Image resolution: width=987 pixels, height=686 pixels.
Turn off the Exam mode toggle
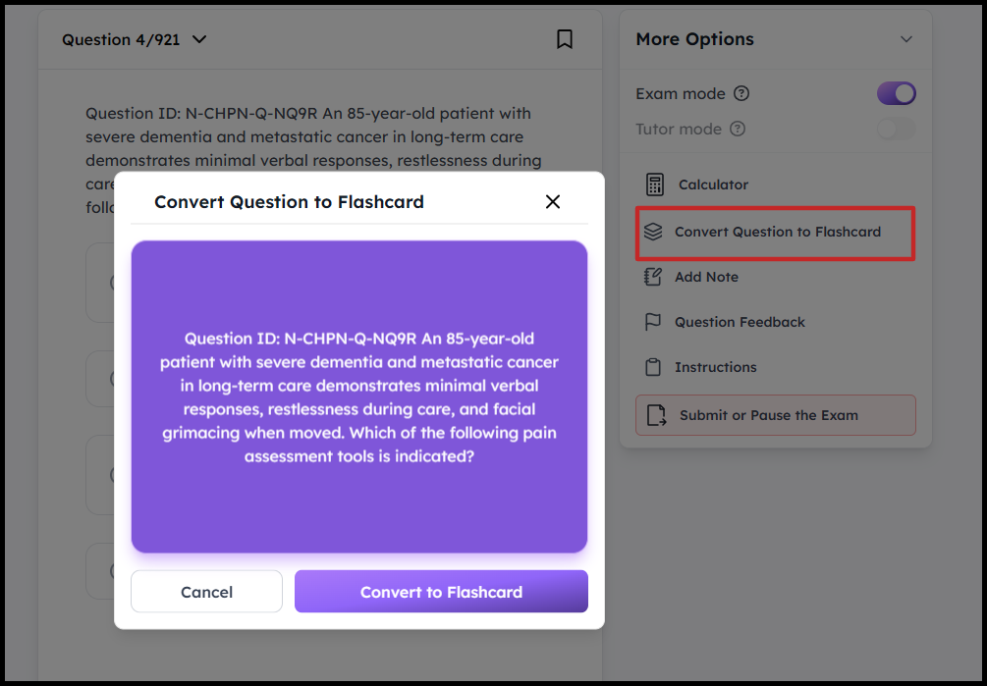tap(896, 94)
